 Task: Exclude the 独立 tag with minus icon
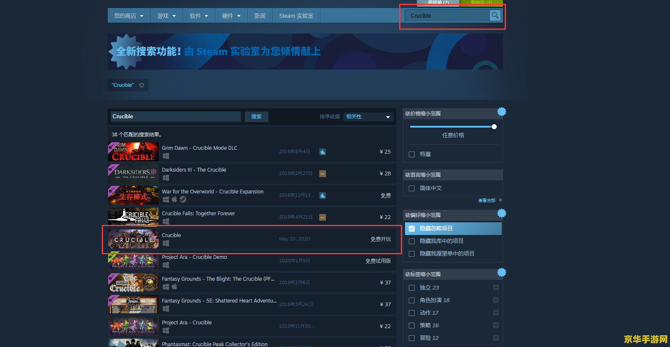[496, 287]
